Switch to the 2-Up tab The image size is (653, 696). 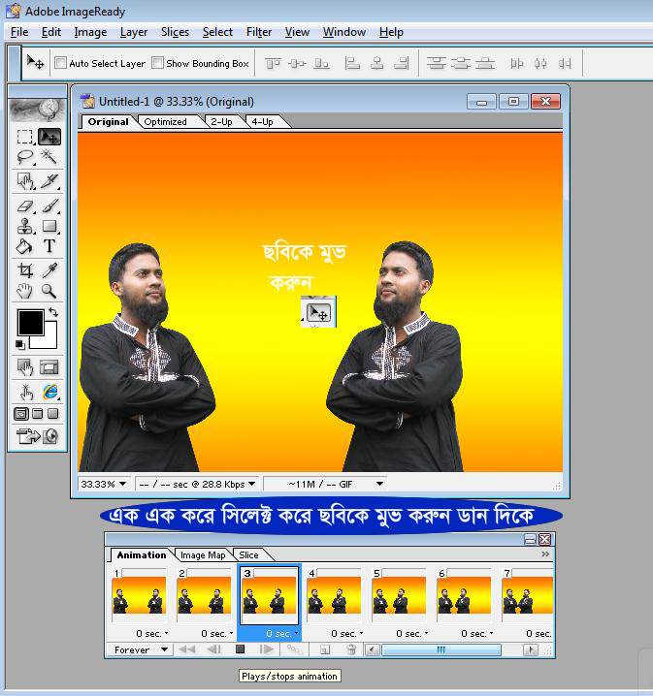pyautogui.click(x=221, y=121)
